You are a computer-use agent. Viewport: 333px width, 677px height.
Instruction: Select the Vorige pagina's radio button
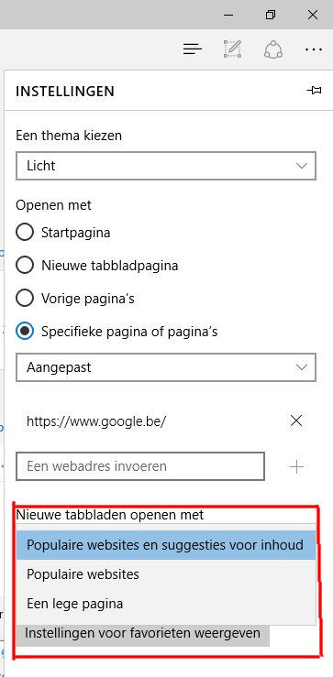click(25, 298)
